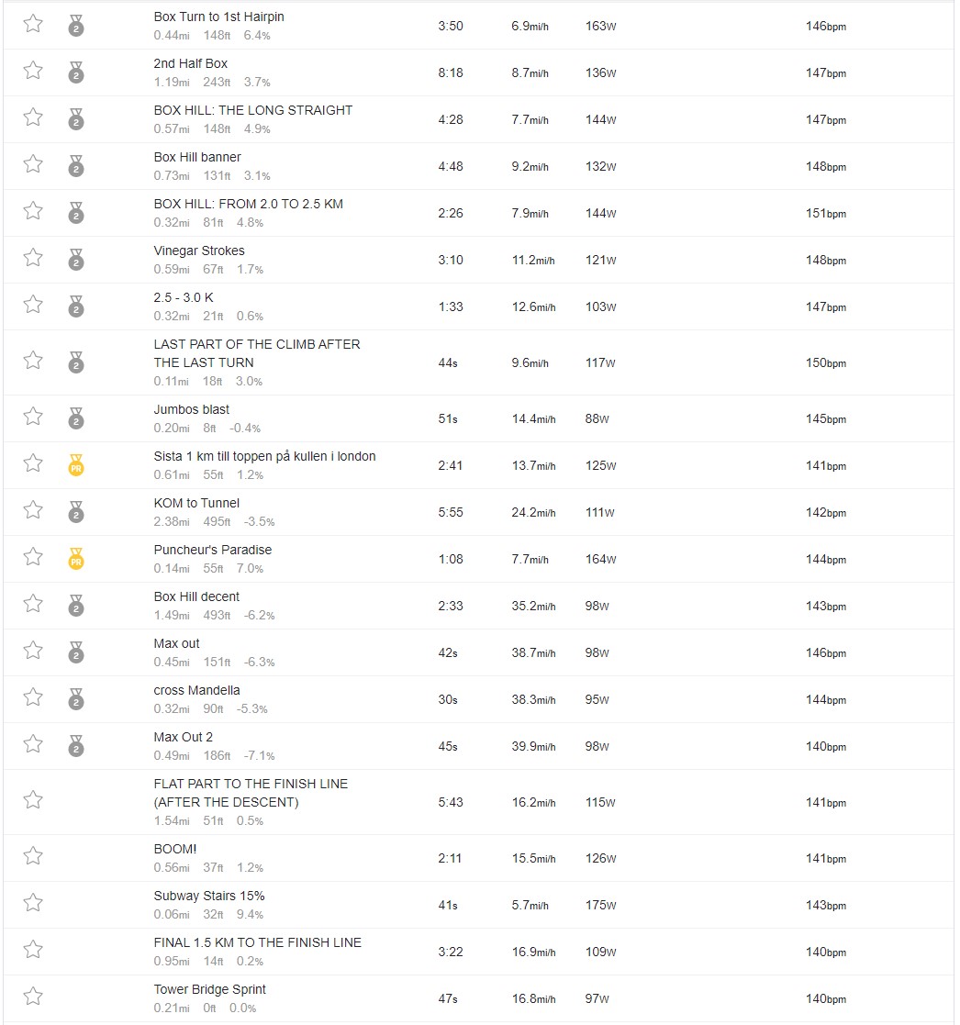Click the medal icon for Max Out 2
The height and width of the screenshot is (1025, 960).
coord(76,745)
